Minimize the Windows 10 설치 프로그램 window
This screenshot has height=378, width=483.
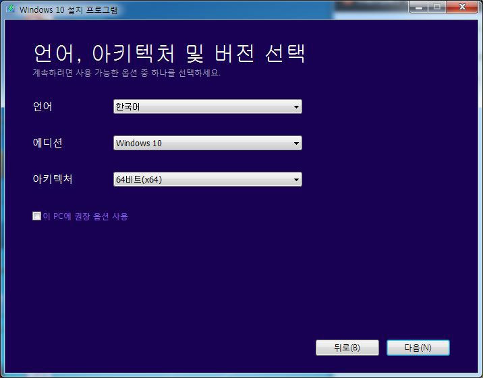coord(419,7)
